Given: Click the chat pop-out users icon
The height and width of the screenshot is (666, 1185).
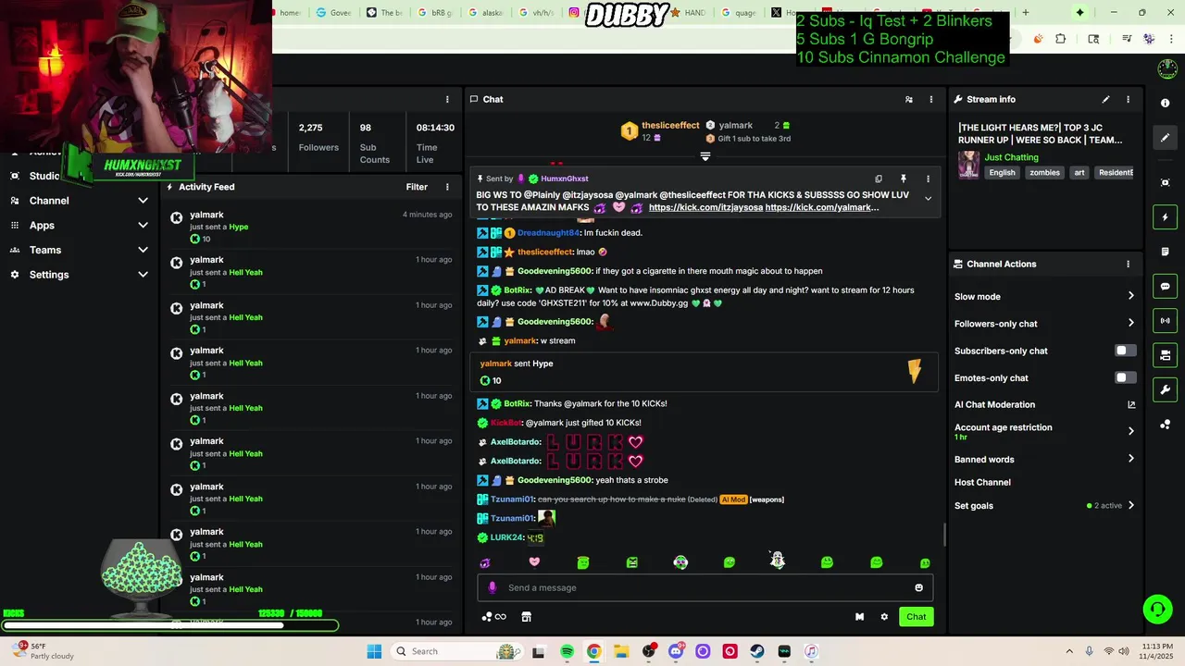Looking at the screenshot, I should (908, 99).
